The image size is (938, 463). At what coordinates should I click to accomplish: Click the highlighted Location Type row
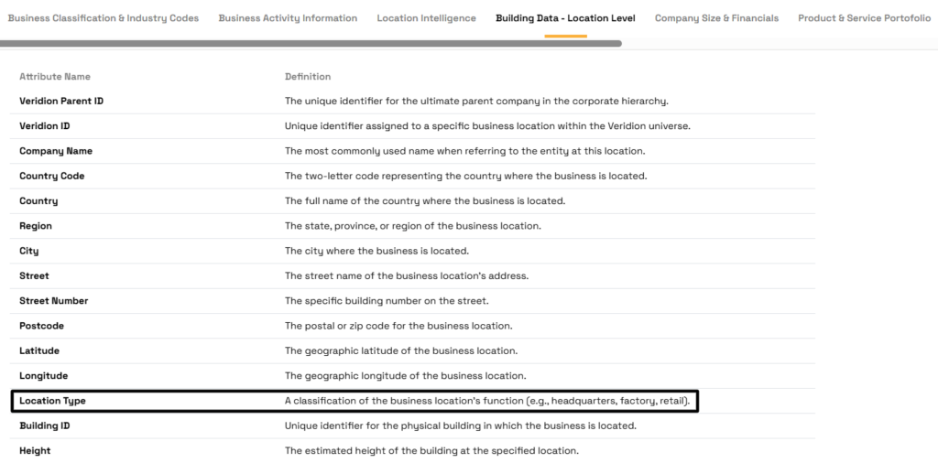coord(354,401)
